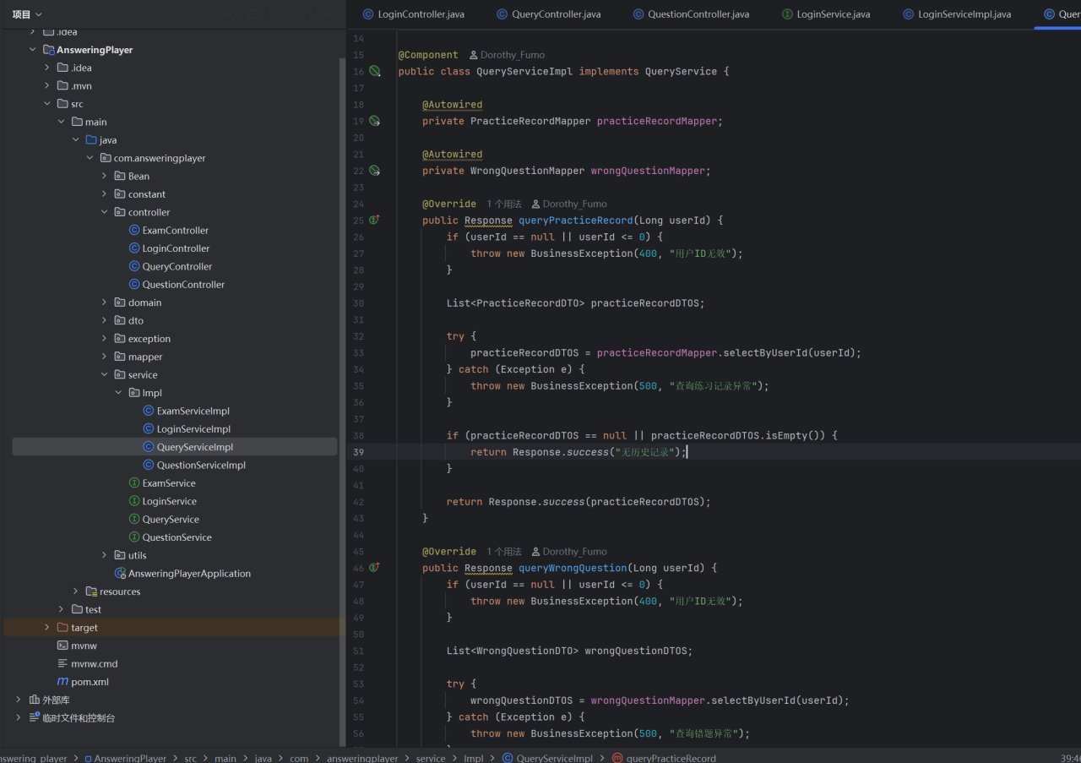
Task: Collapse the com.answeringplayer package
Action: tap(90, 158)
